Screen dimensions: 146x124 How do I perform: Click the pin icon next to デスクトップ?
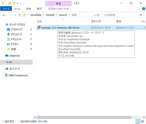(x=31, y=29)
